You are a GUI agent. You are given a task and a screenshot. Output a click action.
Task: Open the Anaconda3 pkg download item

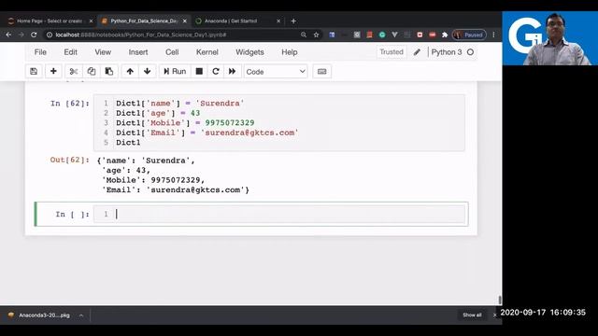pyautogui.click(x=39, y=315)
